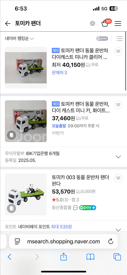Screen dimensions: 127x275
Task: Show Safari open tabs overview
Action: pyautogui.click(x=117, y=257)
